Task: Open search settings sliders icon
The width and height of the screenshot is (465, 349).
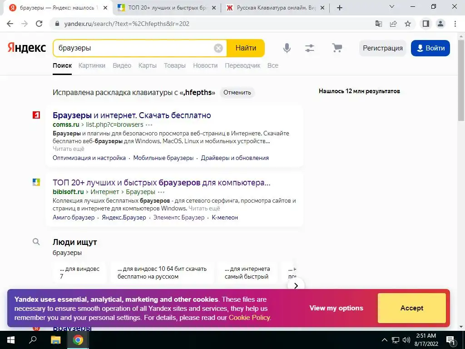Action: click(x=310, y=48)
